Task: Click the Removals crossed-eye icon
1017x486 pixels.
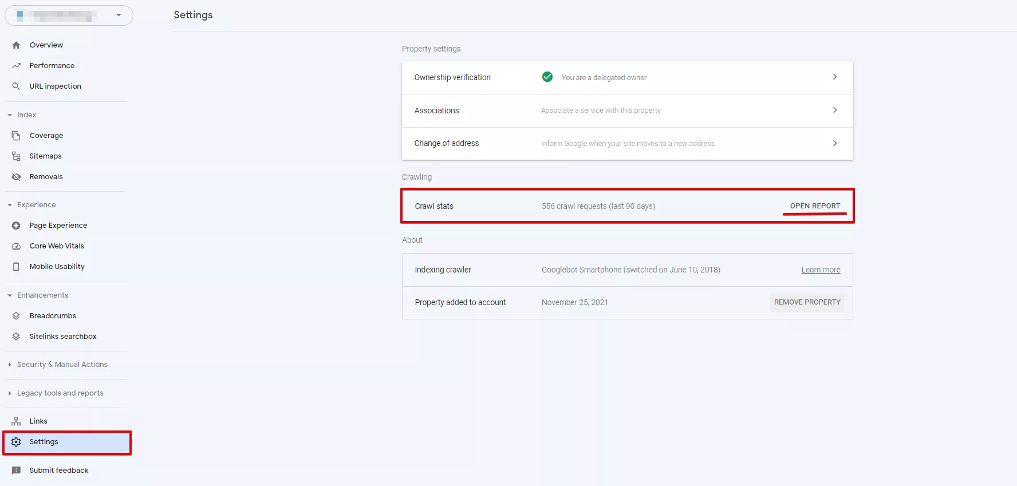Action: coord(16,177)
